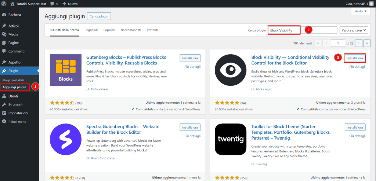Open Toolkit for Block Theme title link
376x181 pixels.
click(291, 132)
